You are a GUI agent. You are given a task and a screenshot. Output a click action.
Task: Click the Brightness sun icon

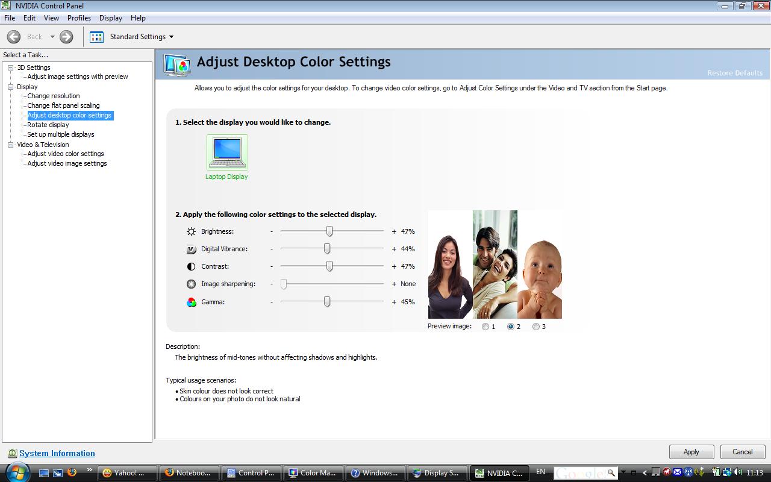point(191,231)
